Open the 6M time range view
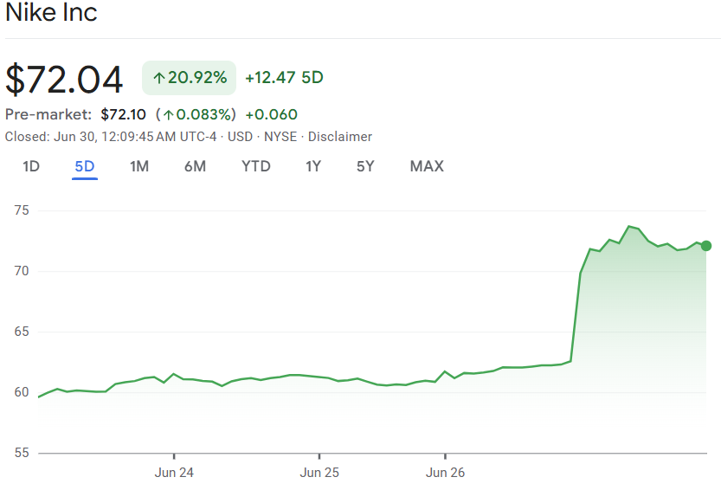 [x=195, y=166]
